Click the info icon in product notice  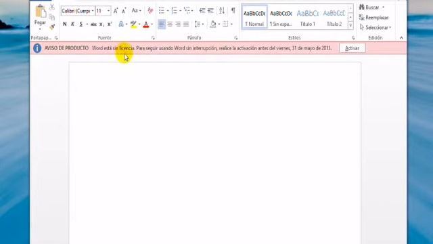[x=37, y=48]
